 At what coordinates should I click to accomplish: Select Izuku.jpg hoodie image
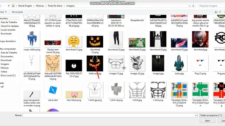point(179,65)
